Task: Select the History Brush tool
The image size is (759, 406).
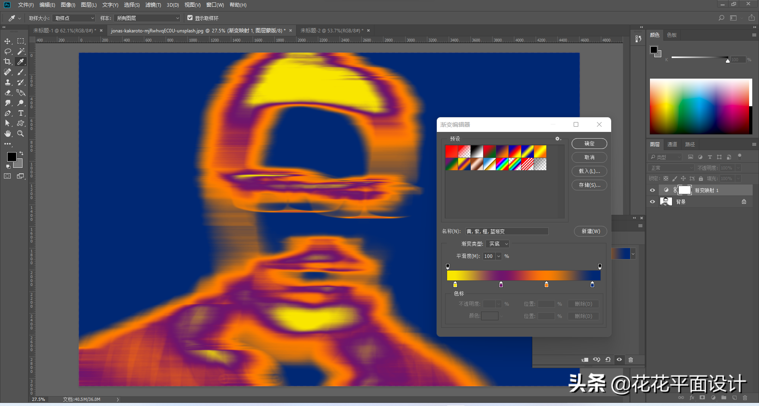Action: tap(21, 82)
